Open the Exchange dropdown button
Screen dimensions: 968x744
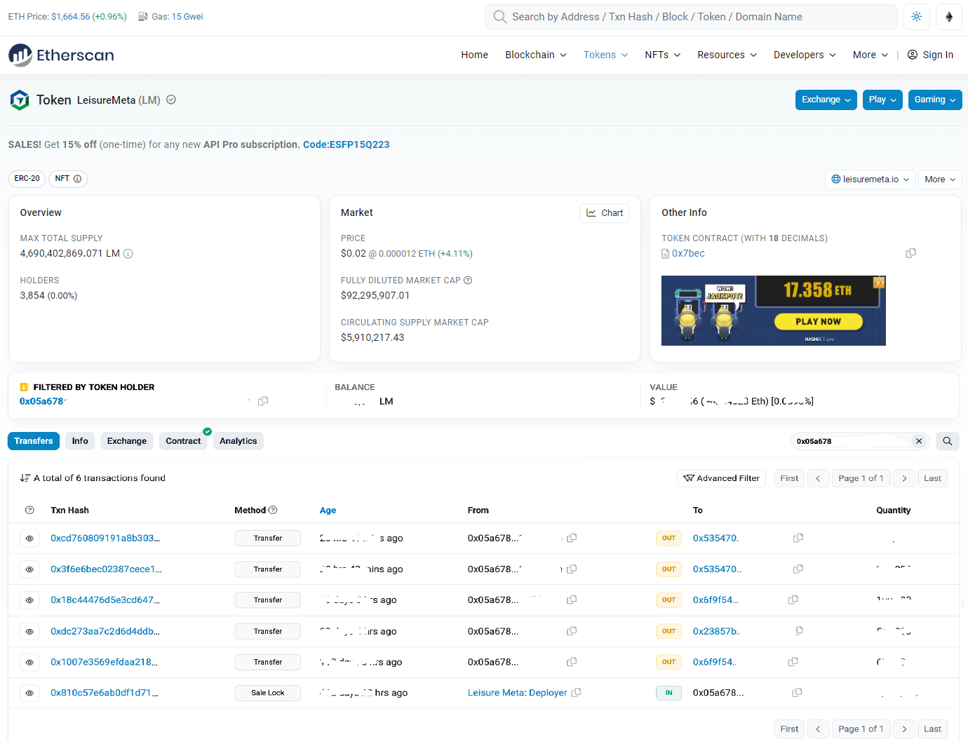tap(826, 100)
